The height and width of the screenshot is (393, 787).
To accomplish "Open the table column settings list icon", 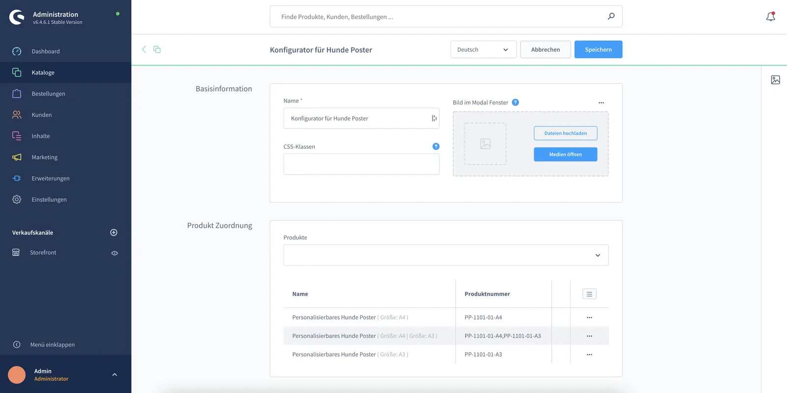I will [x=589, y=294].
